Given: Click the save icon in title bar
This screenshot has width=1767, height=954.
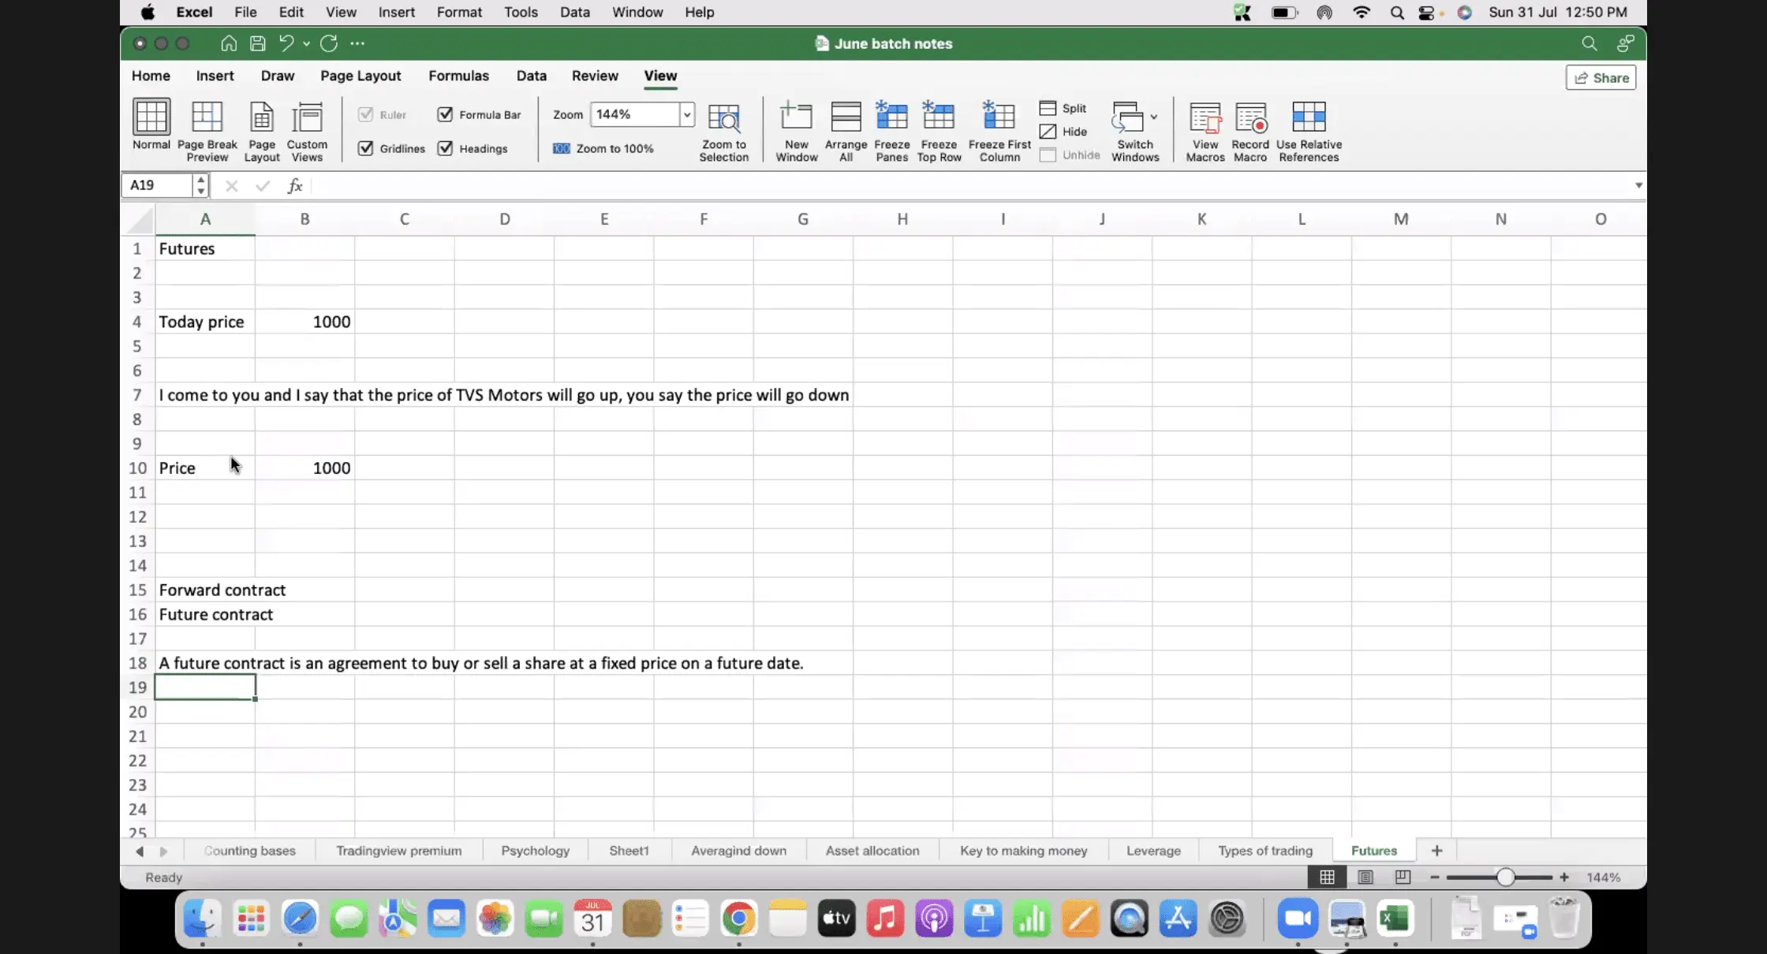Looking at the screenshot, I should [x=257, y=43].
